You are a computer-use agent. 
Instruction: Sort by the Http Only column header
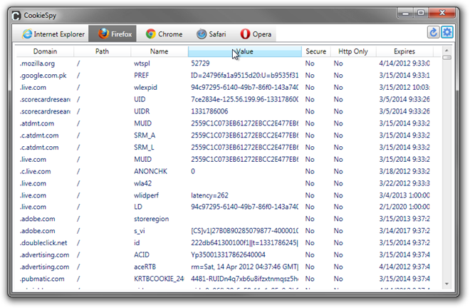(352, 51)
